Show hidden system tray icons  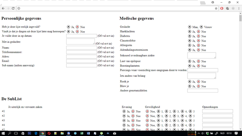click(x=199, y=133)
